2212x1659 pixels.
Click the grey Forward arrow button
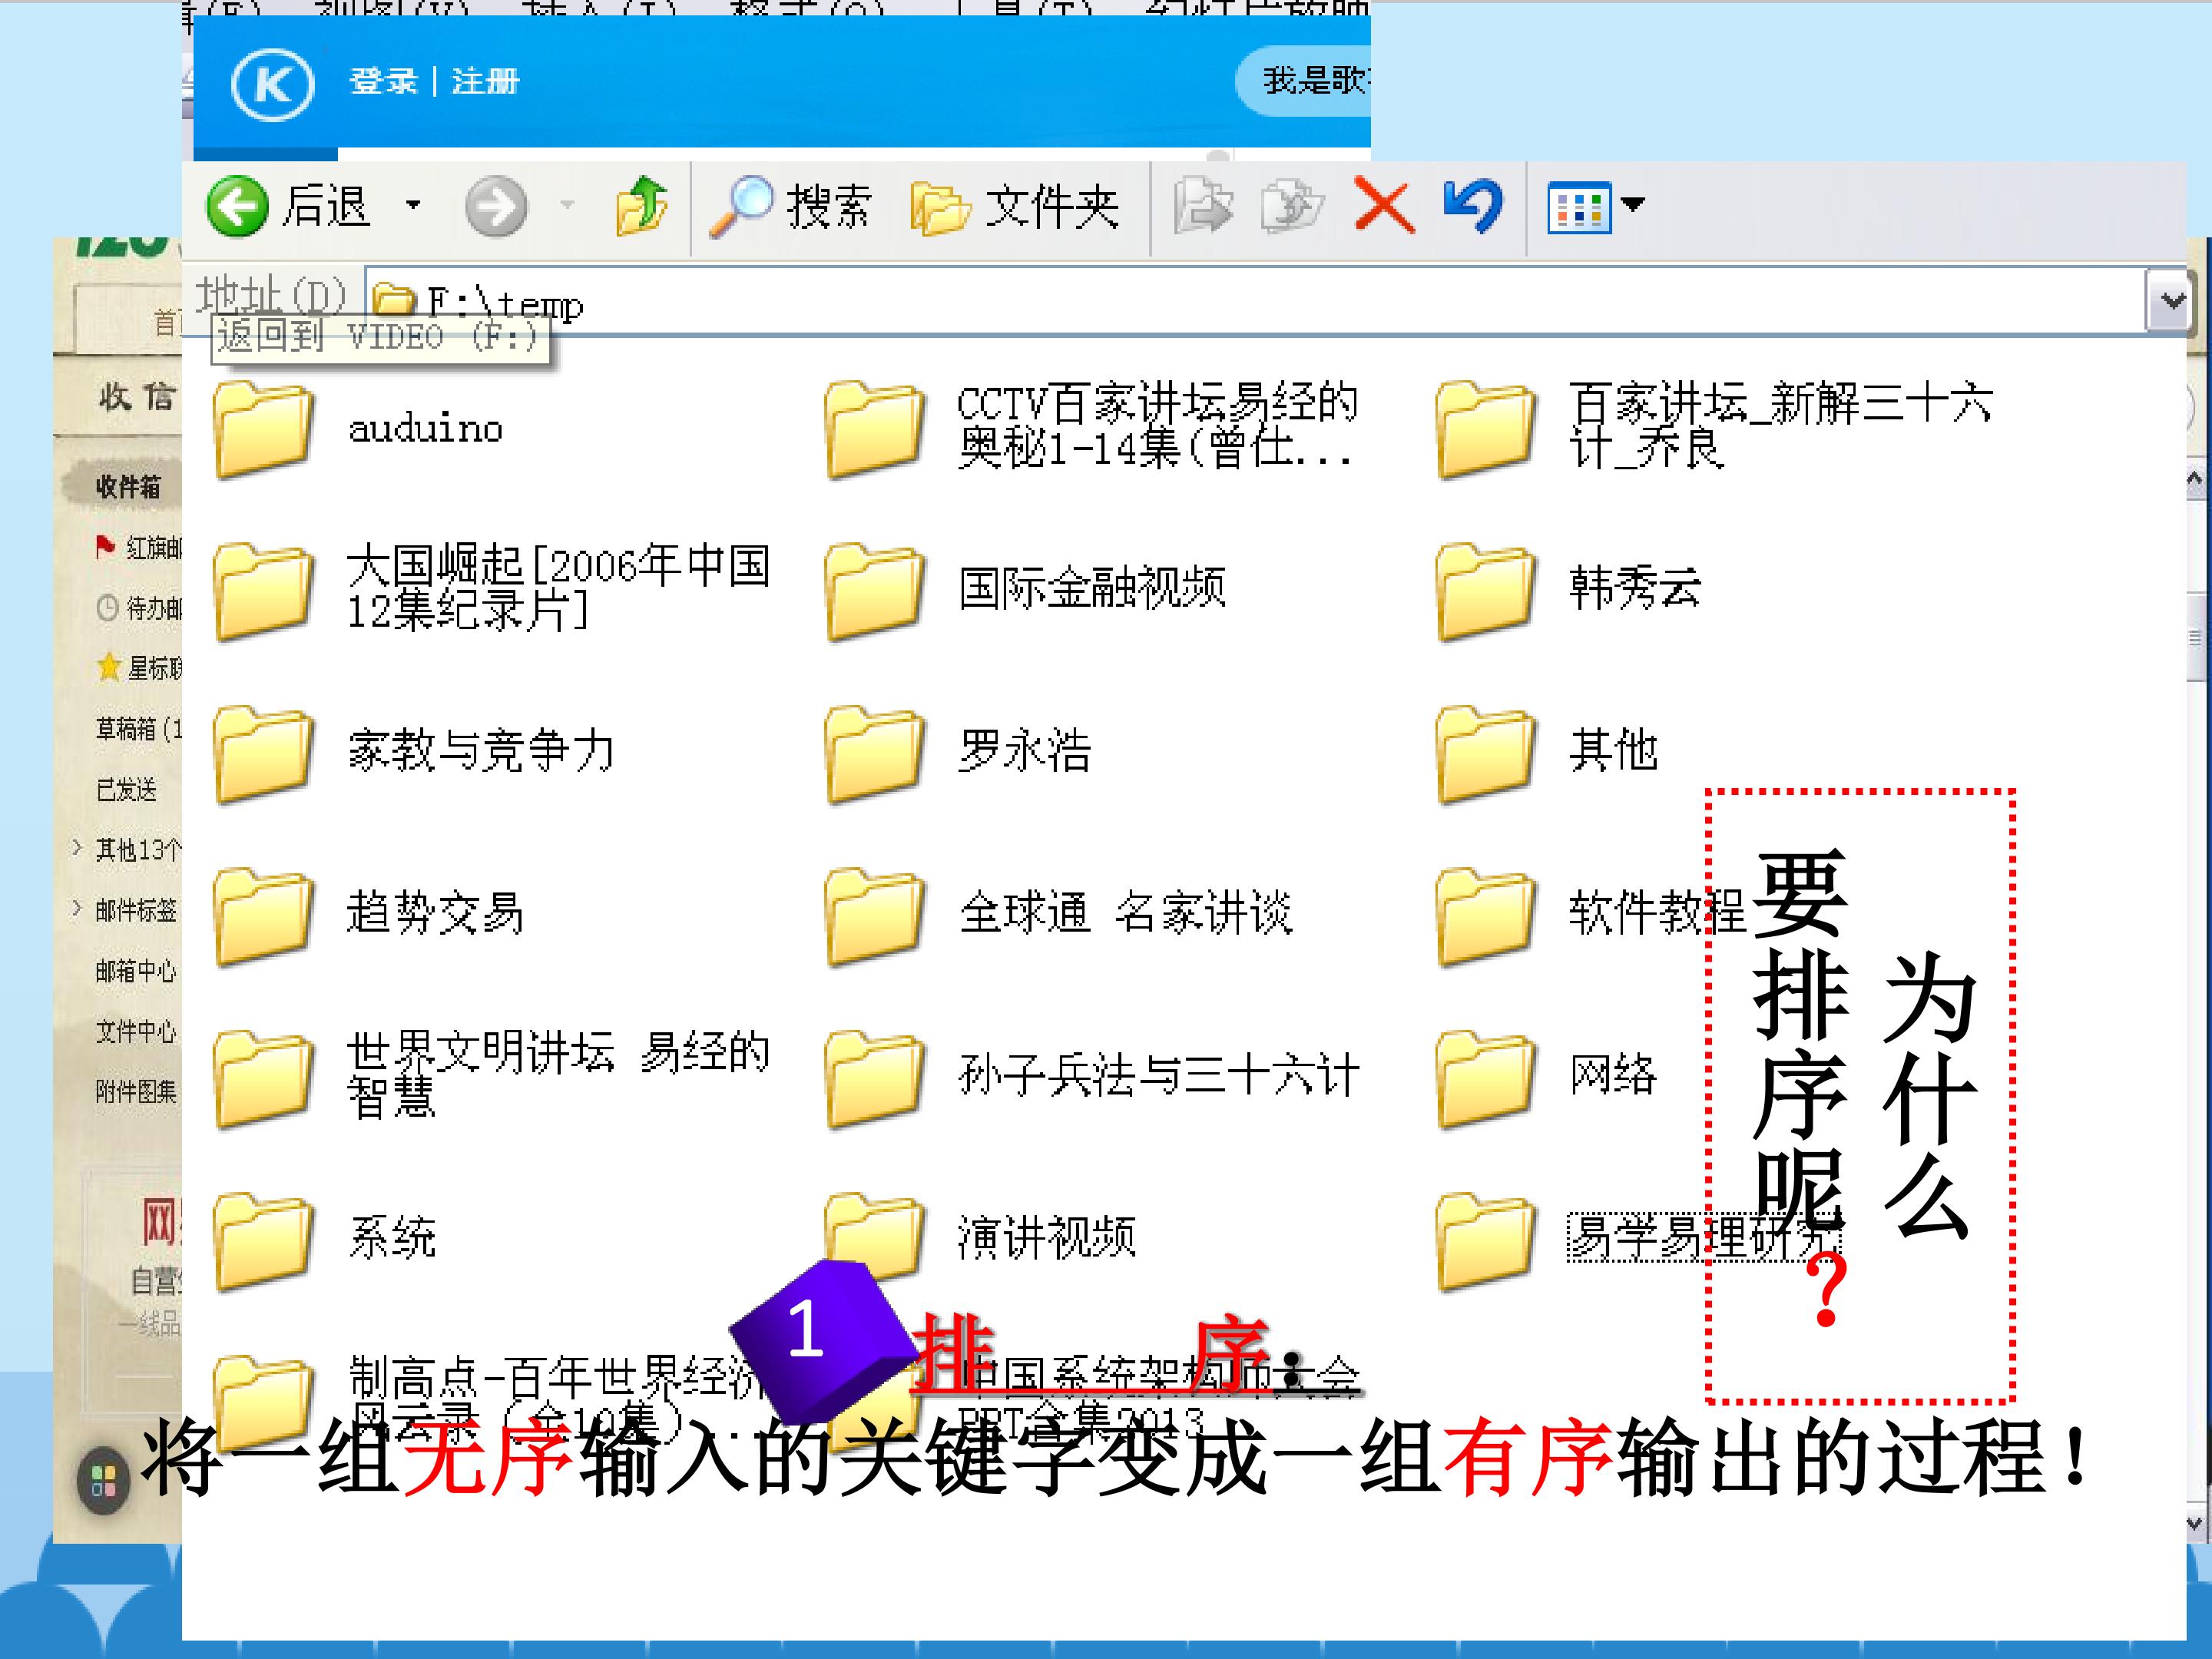point(496,207)
